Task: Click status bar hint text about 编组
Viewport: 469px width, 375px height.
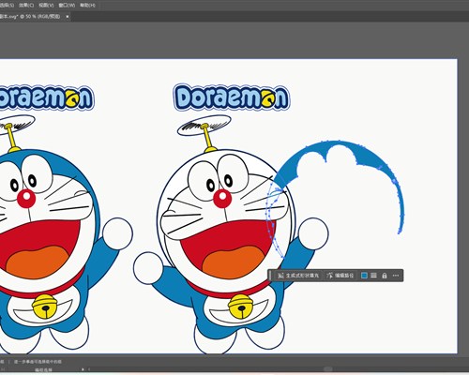Action: [x=38, y=362]
